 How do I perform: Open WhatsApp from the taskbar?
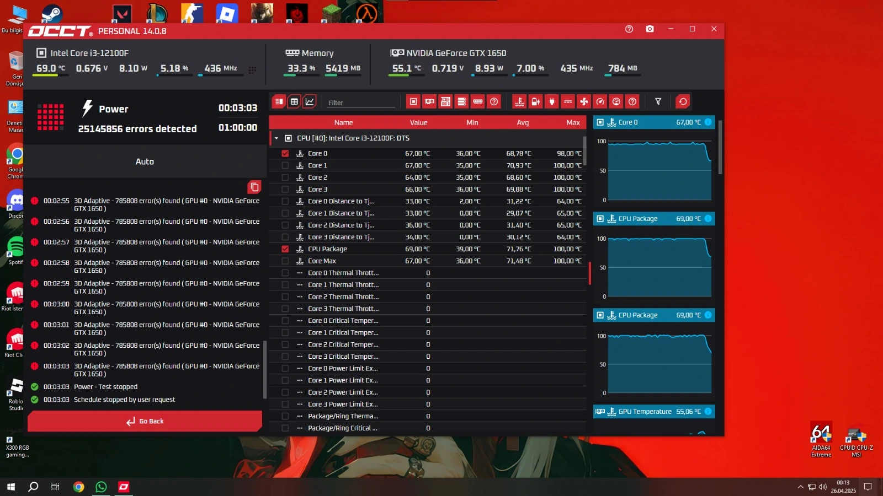pyautogui.click(x=101, y=487)
